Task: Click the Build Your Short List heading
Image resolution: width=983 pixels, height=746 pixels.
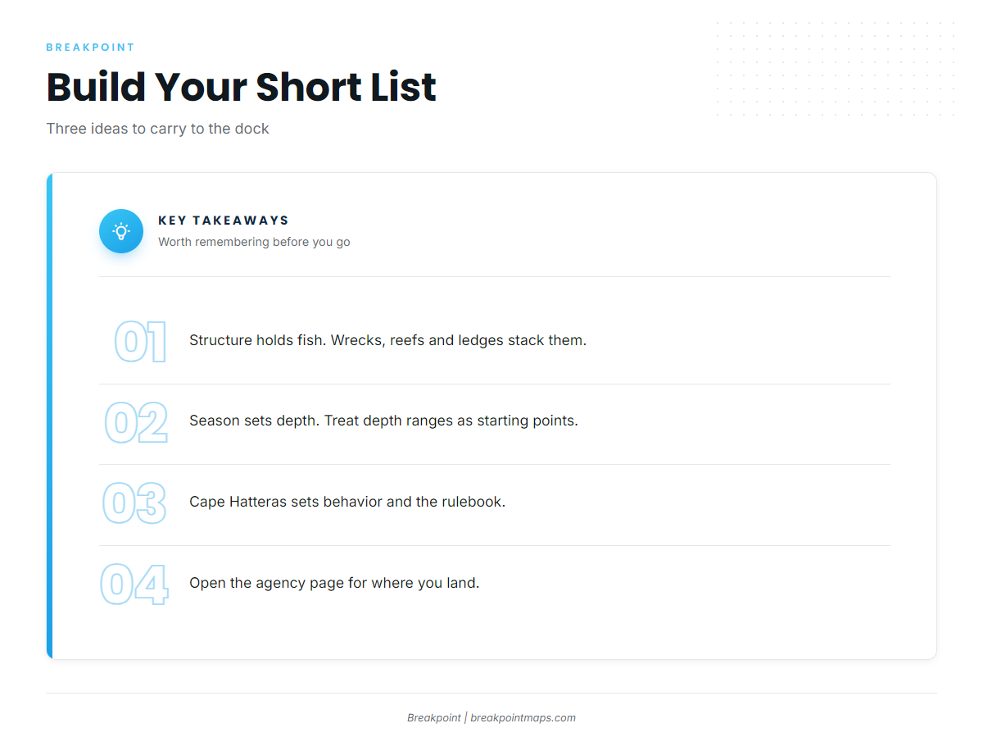Action: click(x=242, y=87)
